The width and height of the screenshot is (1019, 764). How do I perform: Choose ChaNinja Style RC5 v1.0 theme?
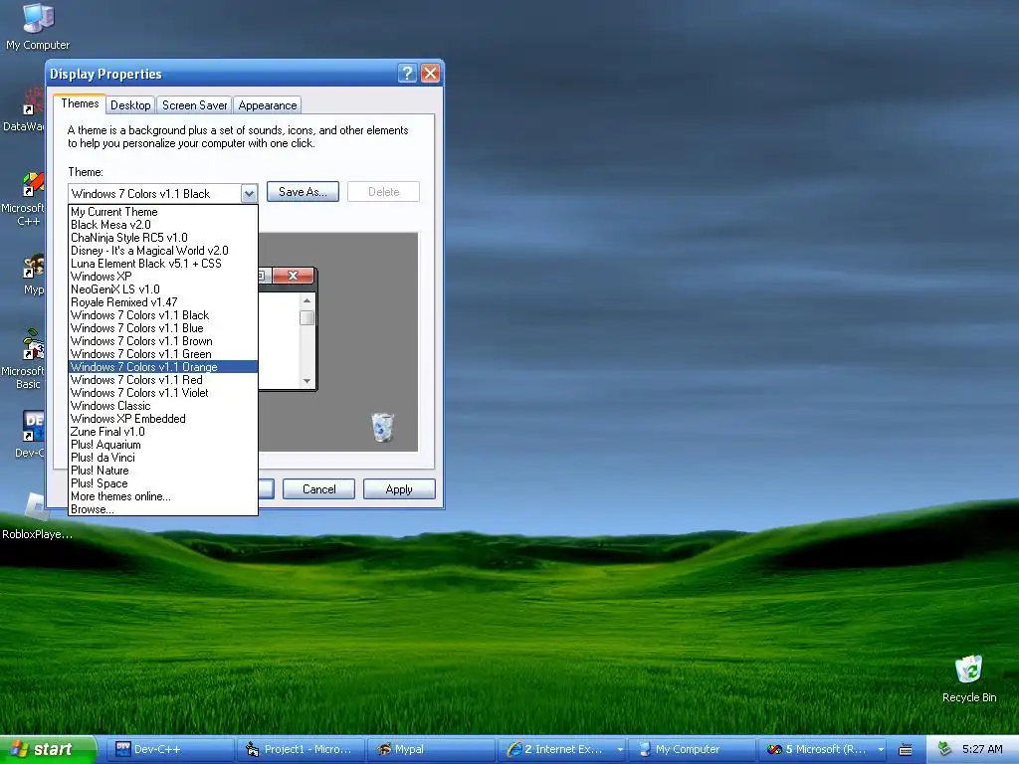click(x=163, y=238)
